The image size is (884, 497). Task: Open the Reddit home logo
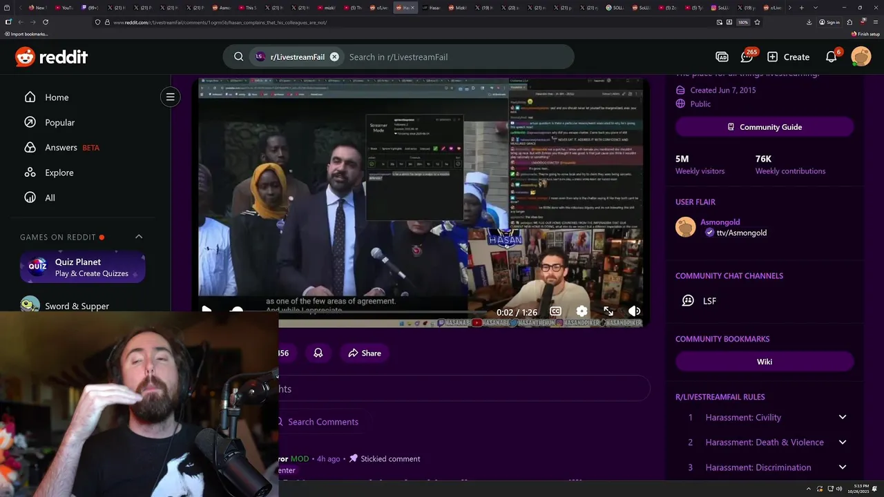51,57
